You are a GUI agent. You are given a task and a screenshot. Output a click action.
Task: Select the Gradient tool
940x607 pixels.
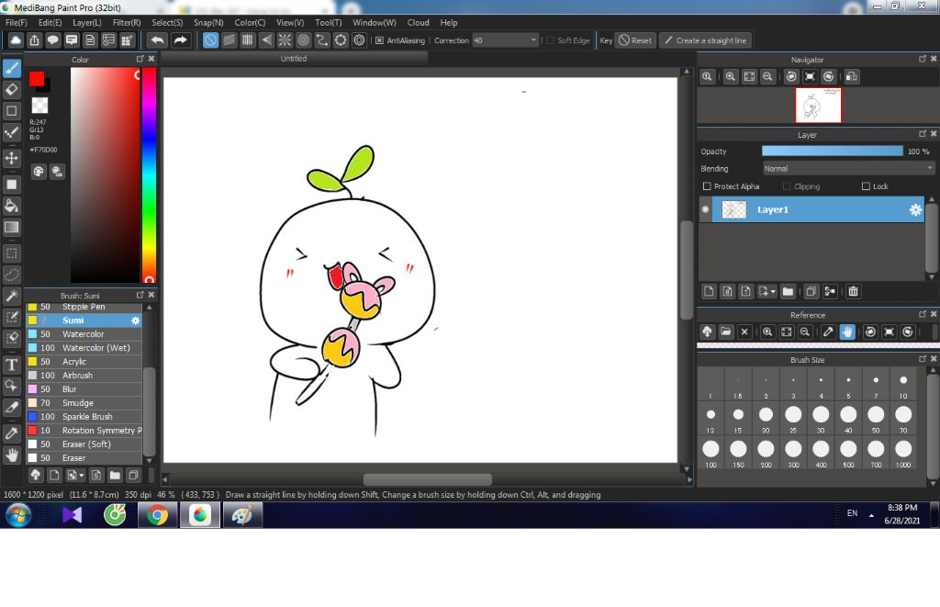[x=11, y=228]
